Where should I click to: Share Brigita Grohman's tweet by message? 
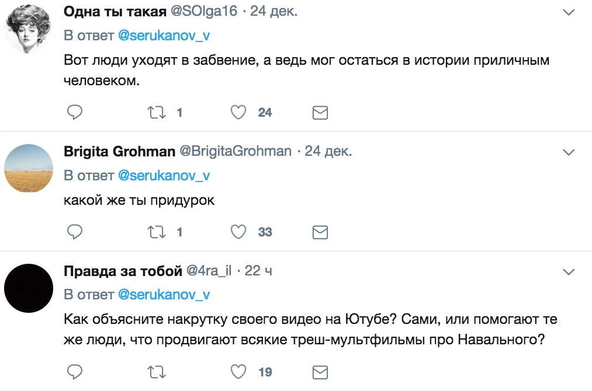pos(320,232)
